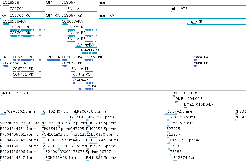Select EST SD20250.5prime
This screenshot has width=246, height=162.
point(93,137)
